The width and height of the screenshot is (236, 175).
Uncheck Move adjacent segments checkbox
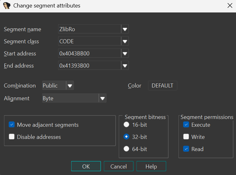click(x=12, y=125)
